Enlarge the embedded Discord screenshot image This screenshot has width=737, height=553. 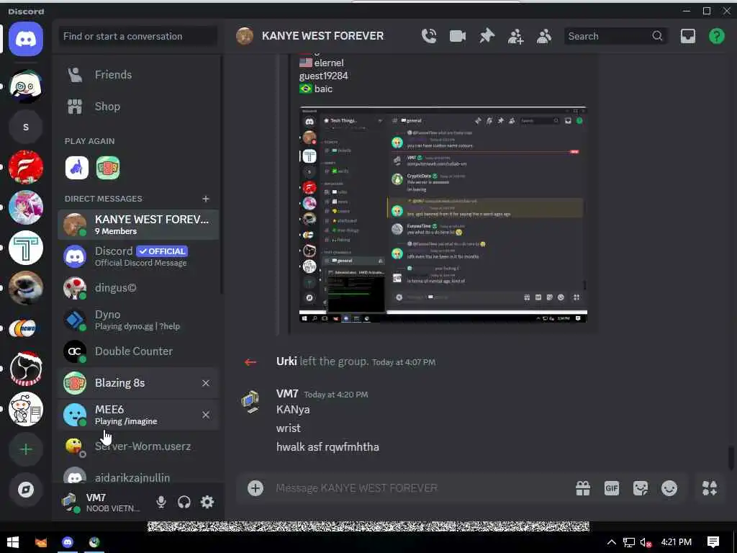pos(443,215)
